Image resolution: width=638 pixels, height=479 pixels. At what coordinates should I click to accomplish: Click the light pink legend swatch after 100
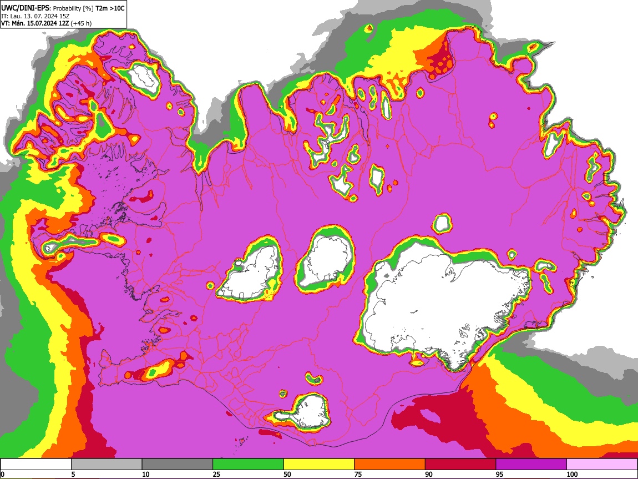pos(602,465)
